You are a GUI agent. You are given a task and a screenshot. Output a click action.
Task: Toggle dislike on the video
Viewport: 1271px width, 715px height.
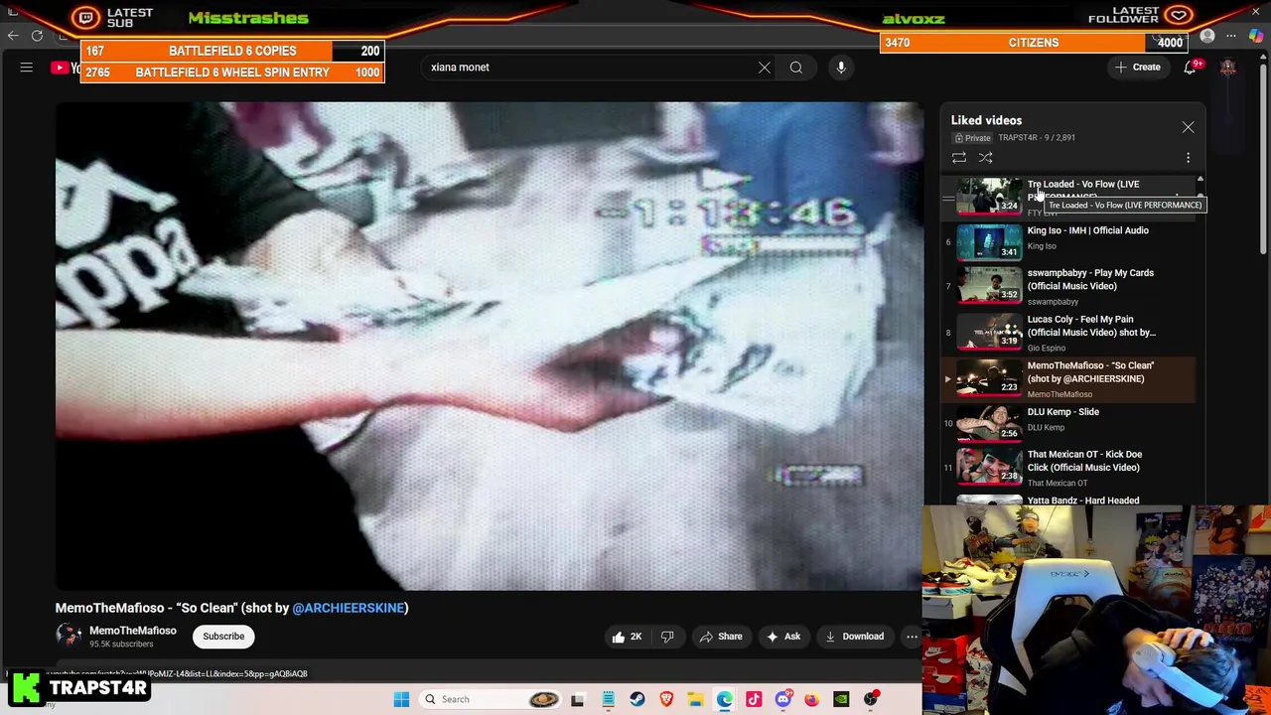[x=667, y=637]
